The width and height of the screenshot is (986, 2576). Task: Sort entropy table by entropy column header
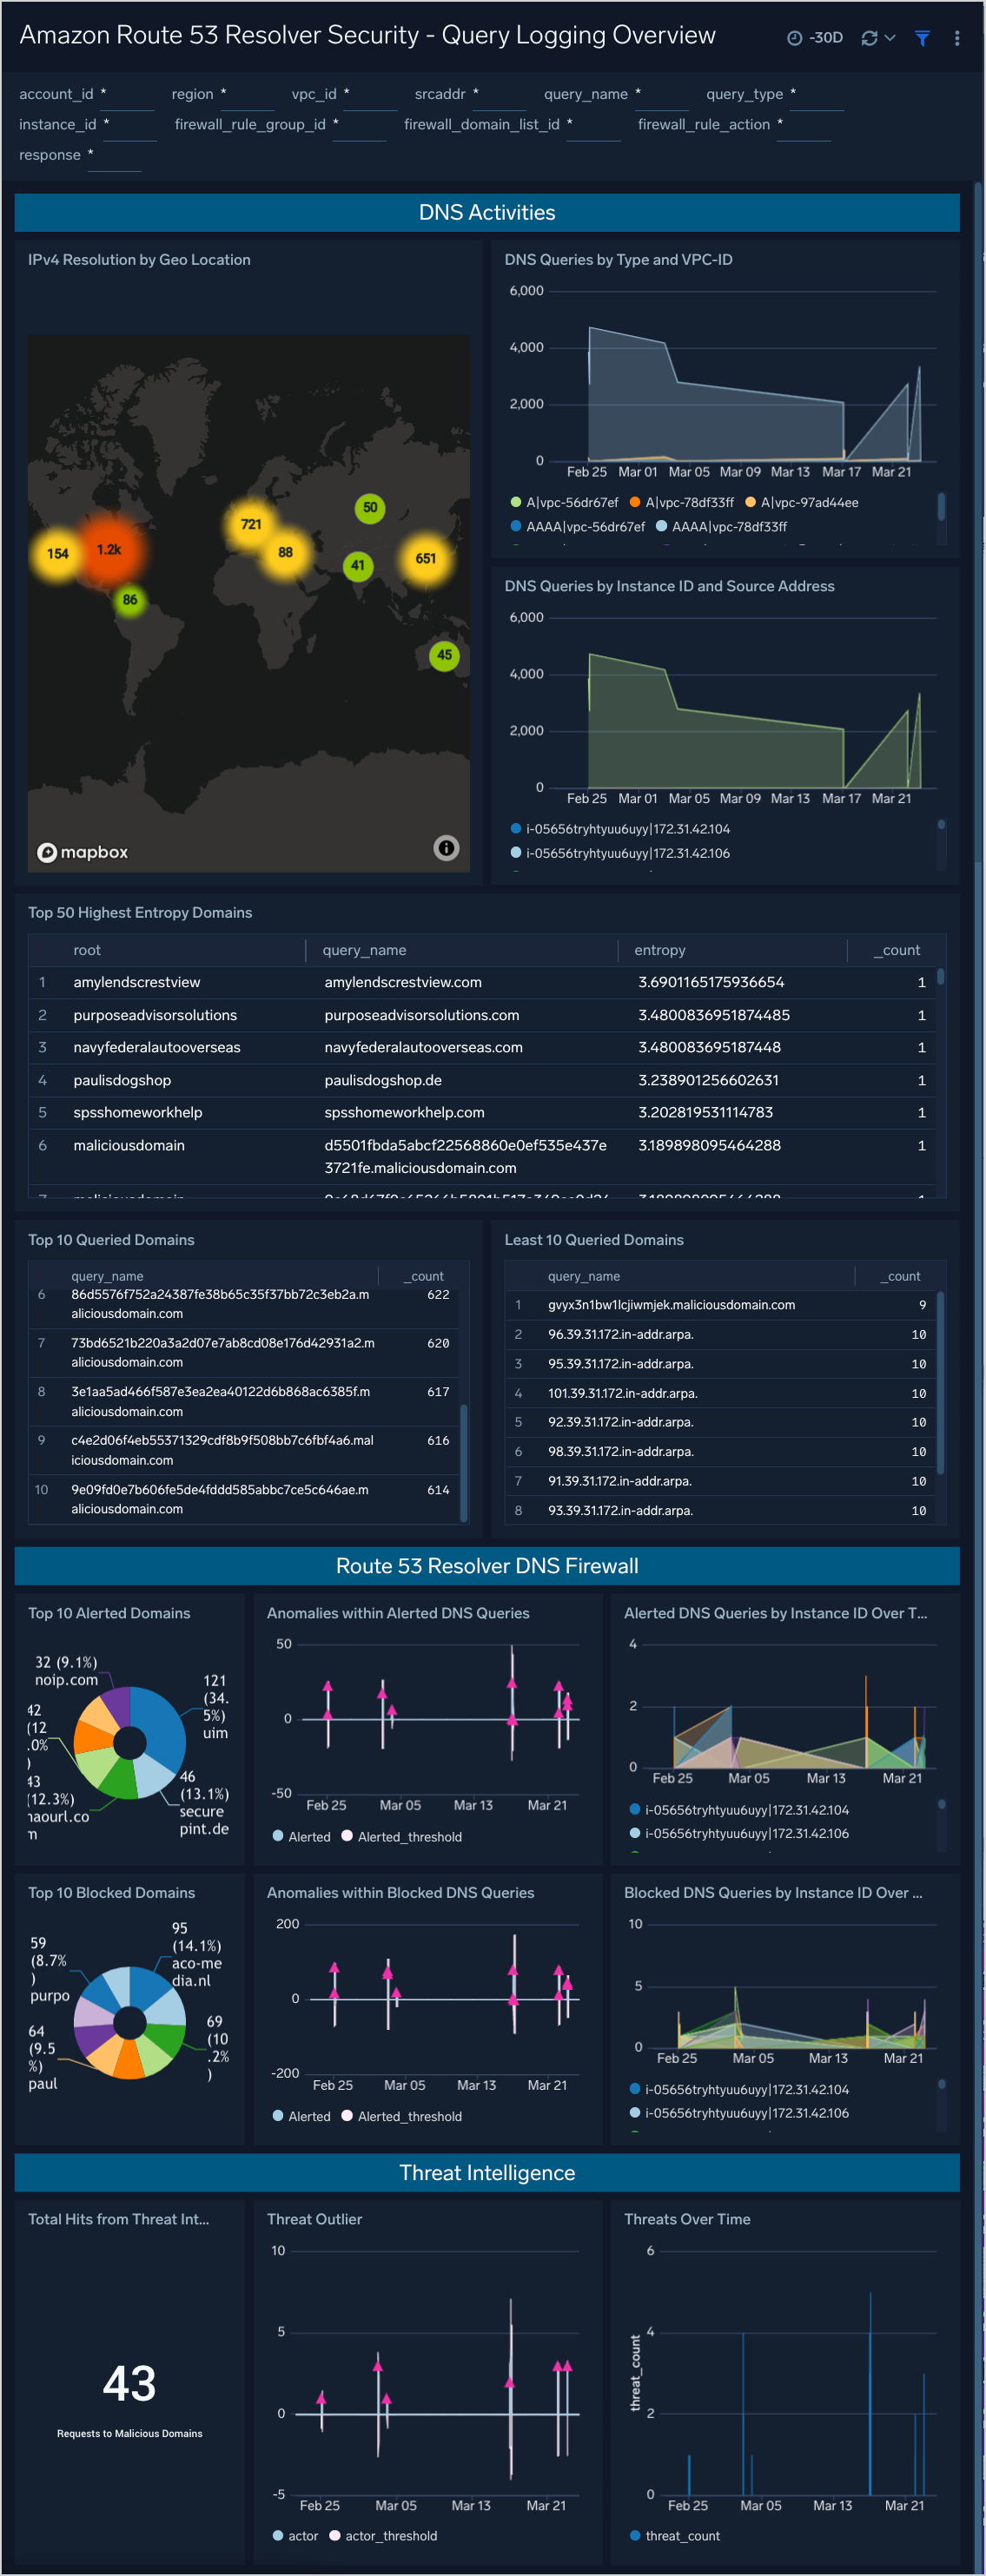coord(659,950)
